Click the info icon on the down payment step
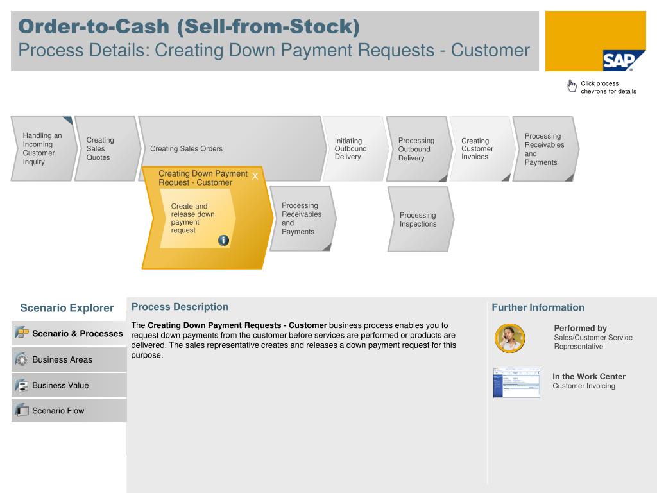This screenshot has width=657, height=493. pyautogui.click(x=223, y=240)
